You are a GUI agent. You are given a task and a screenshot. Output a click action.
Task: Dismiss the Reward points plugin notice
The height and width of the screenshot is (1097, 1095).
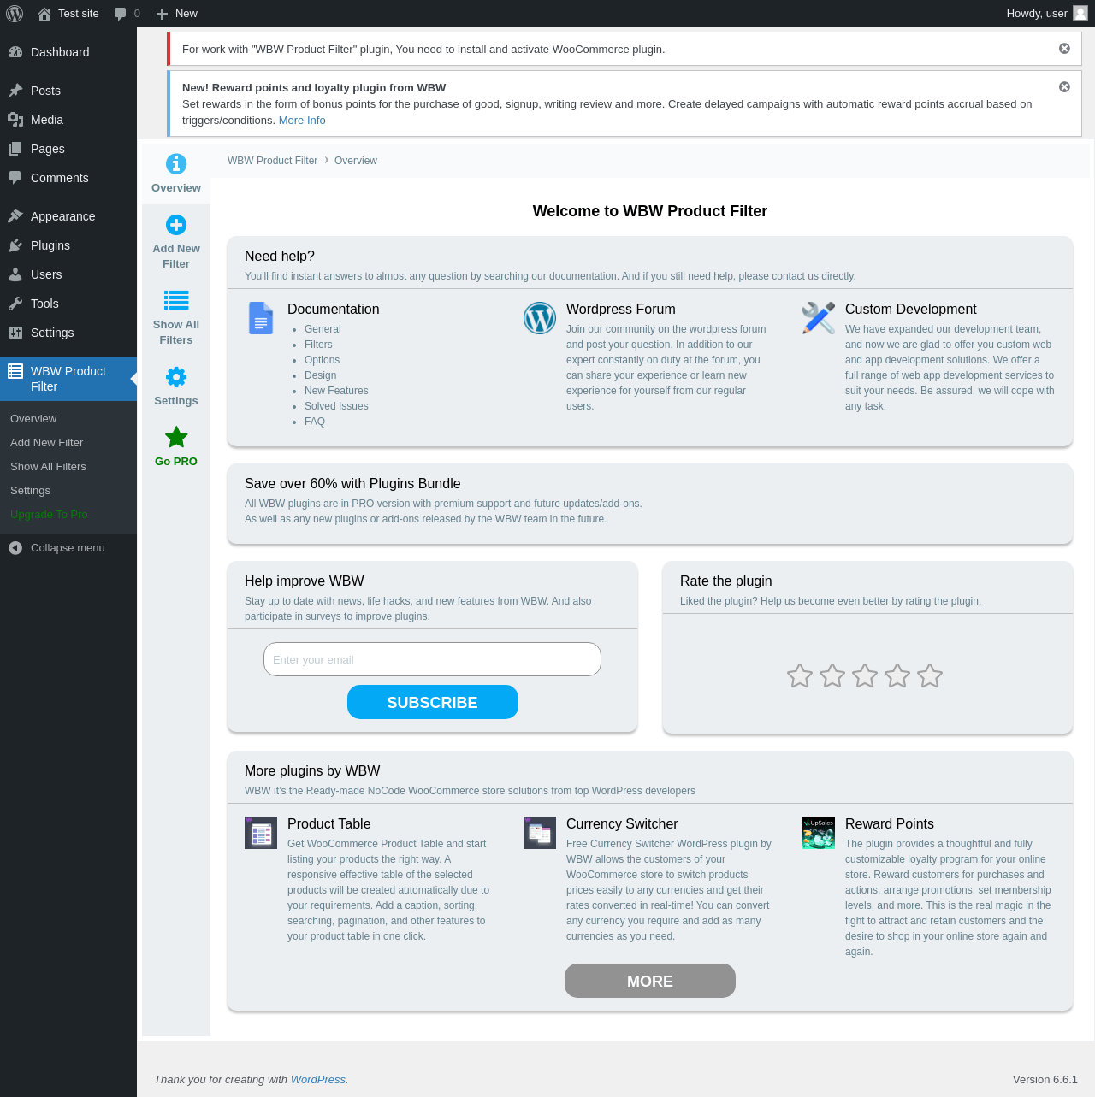(1064, 87)
